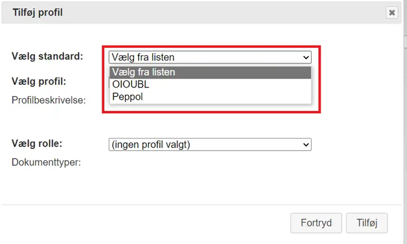Pick the highlighted 'Vælg fra listen' option
This screenshot has width=407, height=244.
(144, 72)
